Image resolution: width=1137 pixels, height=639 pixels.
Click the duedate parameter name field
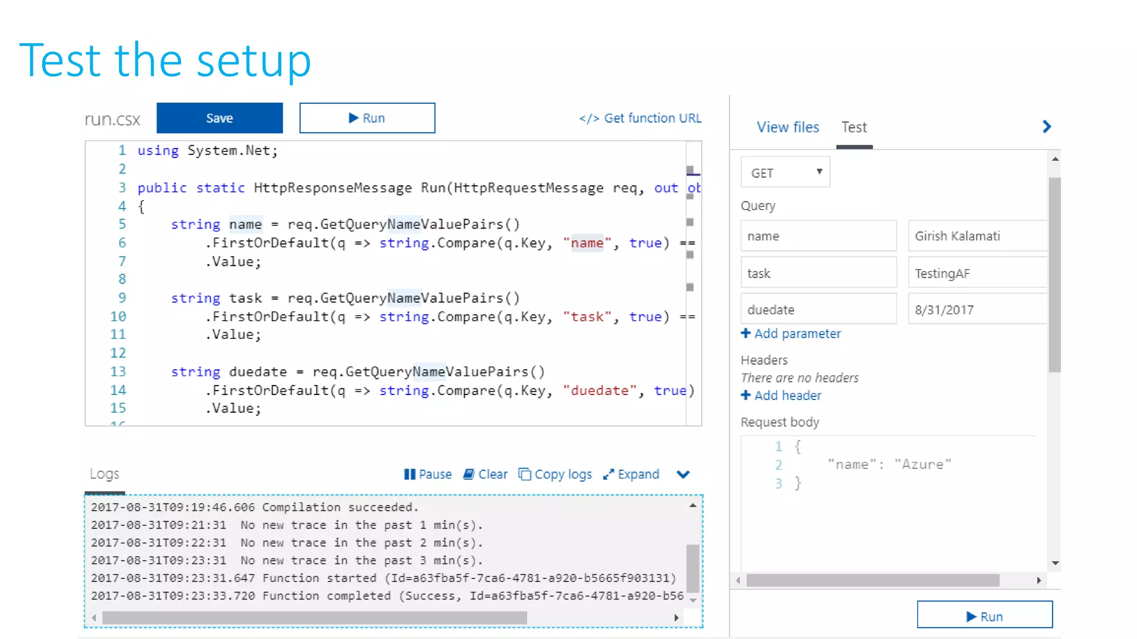[818, 310]
